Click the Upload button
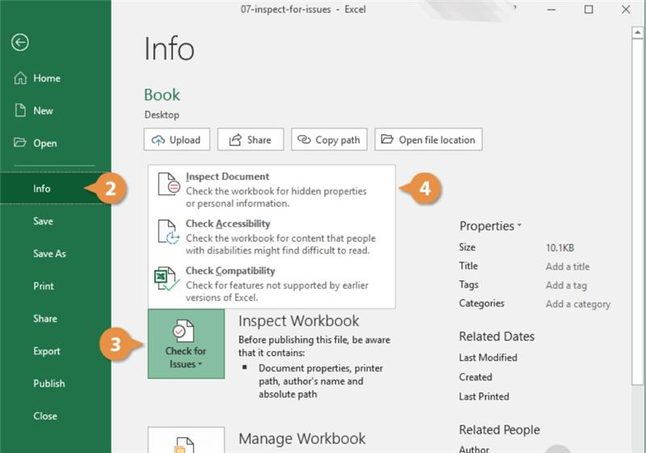This screenshot has width=646, height=453. [177, 139]
